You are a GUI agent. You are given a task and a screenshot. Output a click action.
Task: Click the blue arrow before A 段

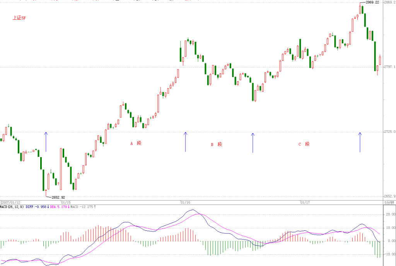pos(46,142)
